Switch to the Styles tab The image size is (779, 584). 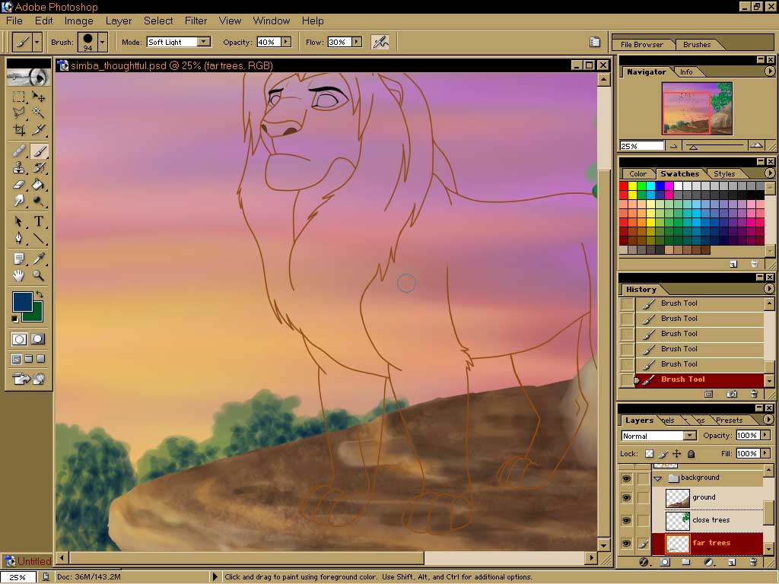tap(724, 174)
